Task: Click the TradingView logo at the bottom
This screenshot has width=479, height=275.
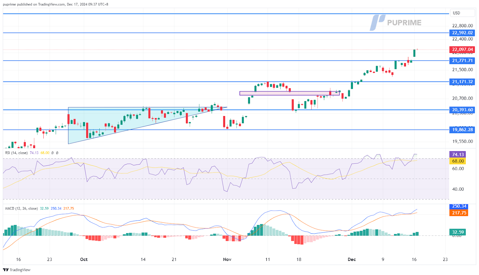Action: click(x=17, y=270)
